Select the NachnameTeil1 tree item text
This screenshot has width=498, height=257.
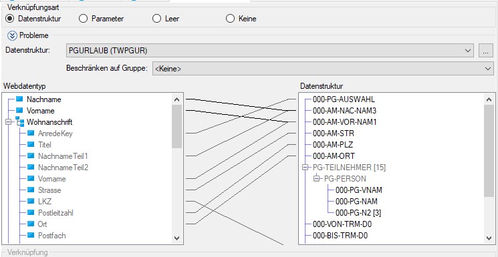coord(63,156)
